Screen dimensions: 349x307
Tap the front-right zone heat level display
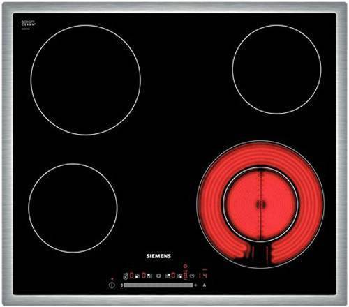185,276
